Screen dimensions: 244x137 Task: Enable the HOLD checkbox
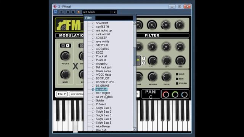click(x=177, y=74)
